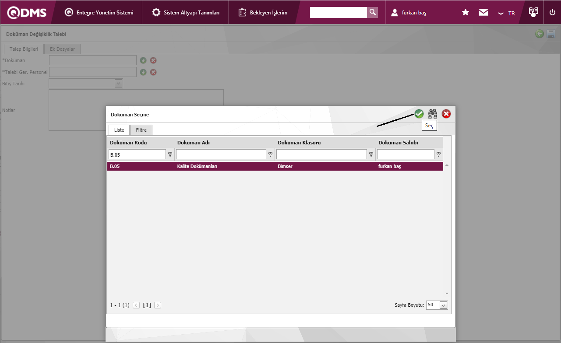Image resolution: width=561 pixels, height=343 pixels.
Task: Open filter options icon beside Doküman Adı field
Action: [270, 154]
